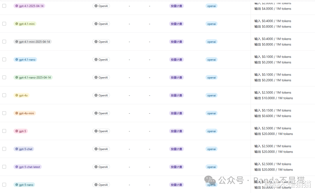This screenshot has height=193, width=315.
Task: Click the 按量计费 tag in gpt-4.1-nano row
Action: 176,60
